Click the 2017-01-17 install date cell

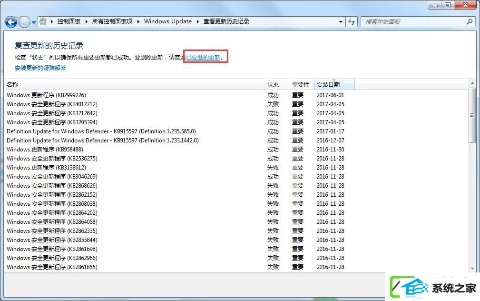pos(330,131)
